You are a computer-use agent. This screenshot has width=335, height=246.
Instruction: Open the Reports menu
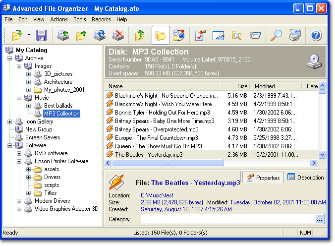tap(101, 19)
